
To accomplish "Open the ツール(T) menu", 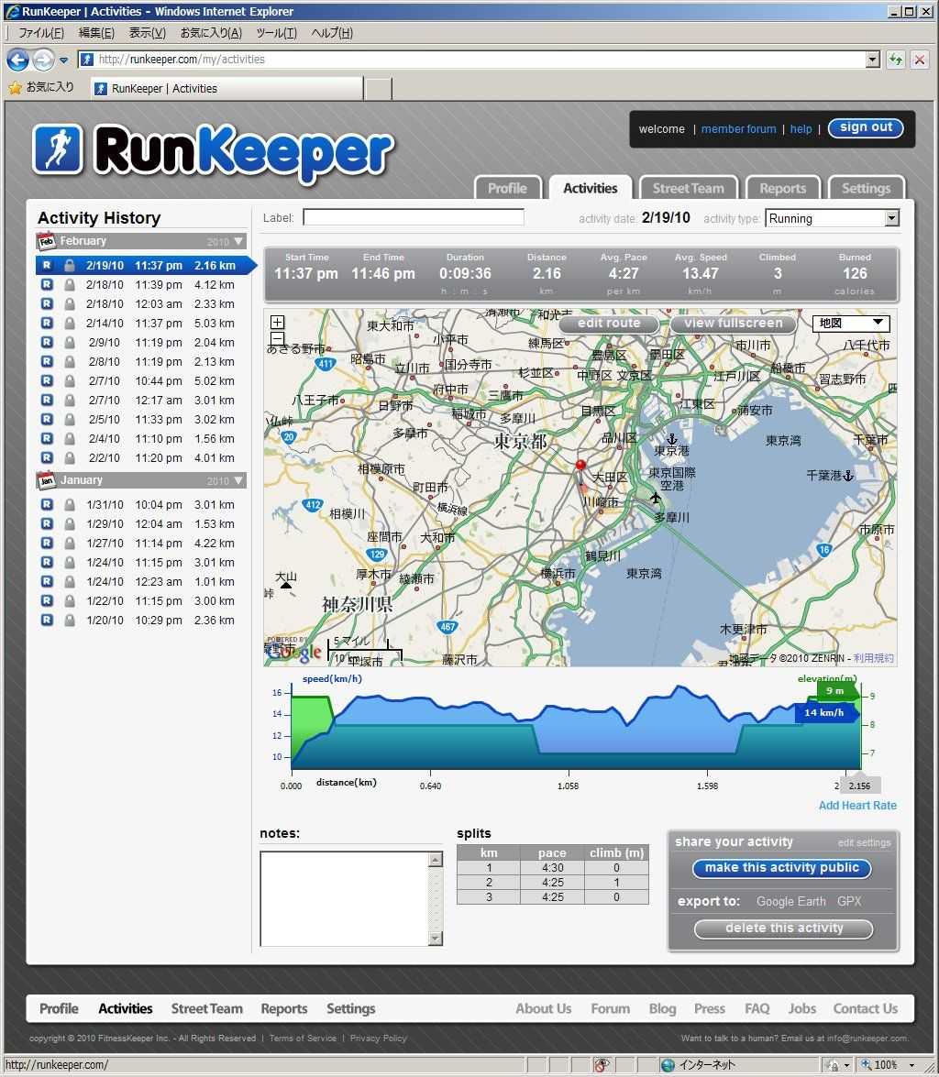I will coord(276,33).
